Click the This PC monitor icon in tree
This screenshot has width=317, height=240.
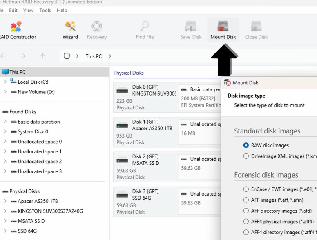5,72
